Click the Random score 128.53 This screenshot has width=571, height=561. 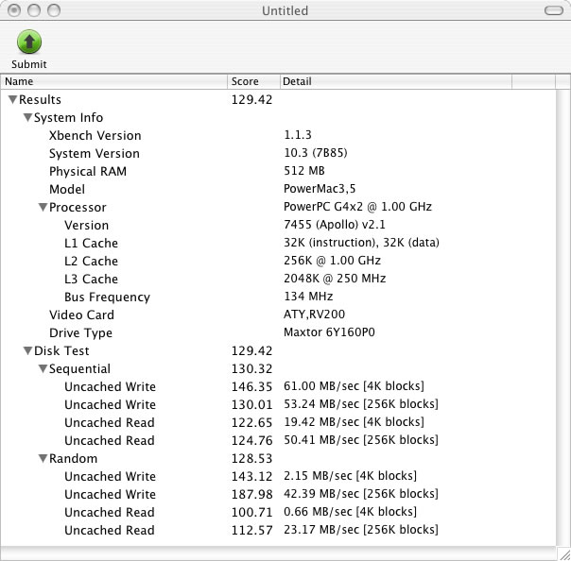pos(252,458)
